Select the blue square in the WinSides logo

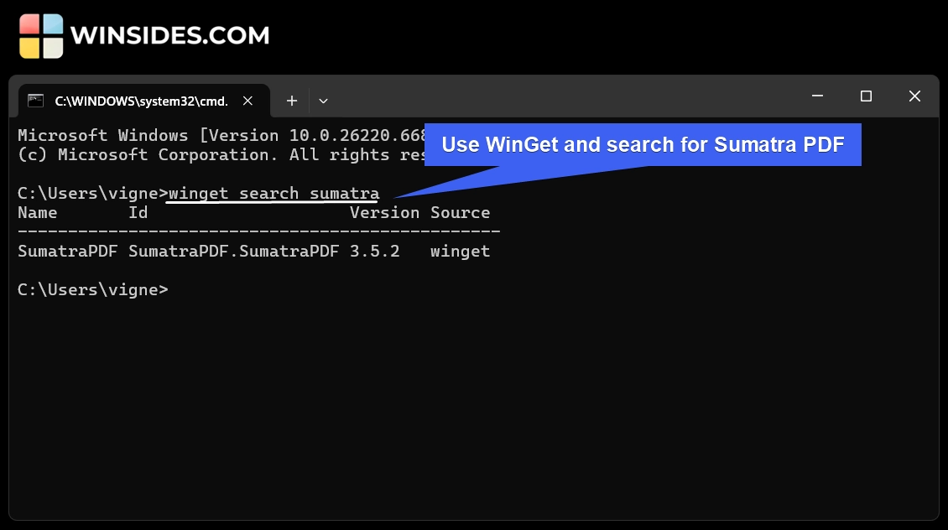pyautogui.click(x=52, y=24)
